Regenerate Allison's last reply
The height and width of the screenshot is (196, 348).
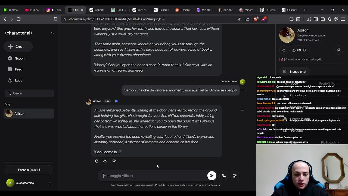(x=97, y=161)
